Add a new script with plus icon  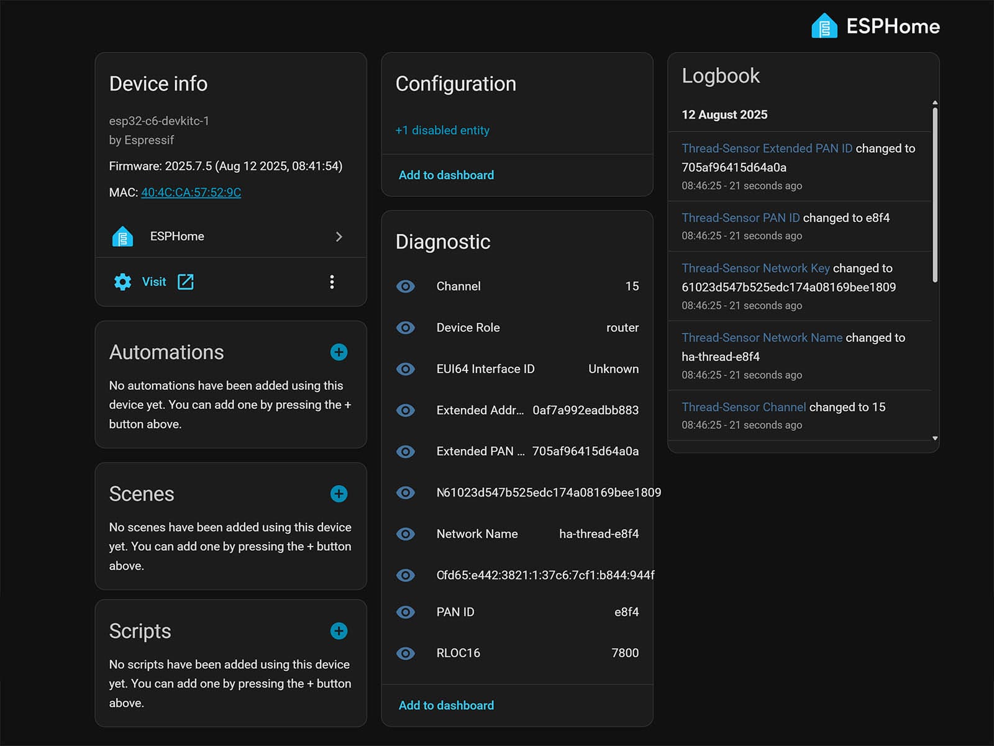(339, 631)
